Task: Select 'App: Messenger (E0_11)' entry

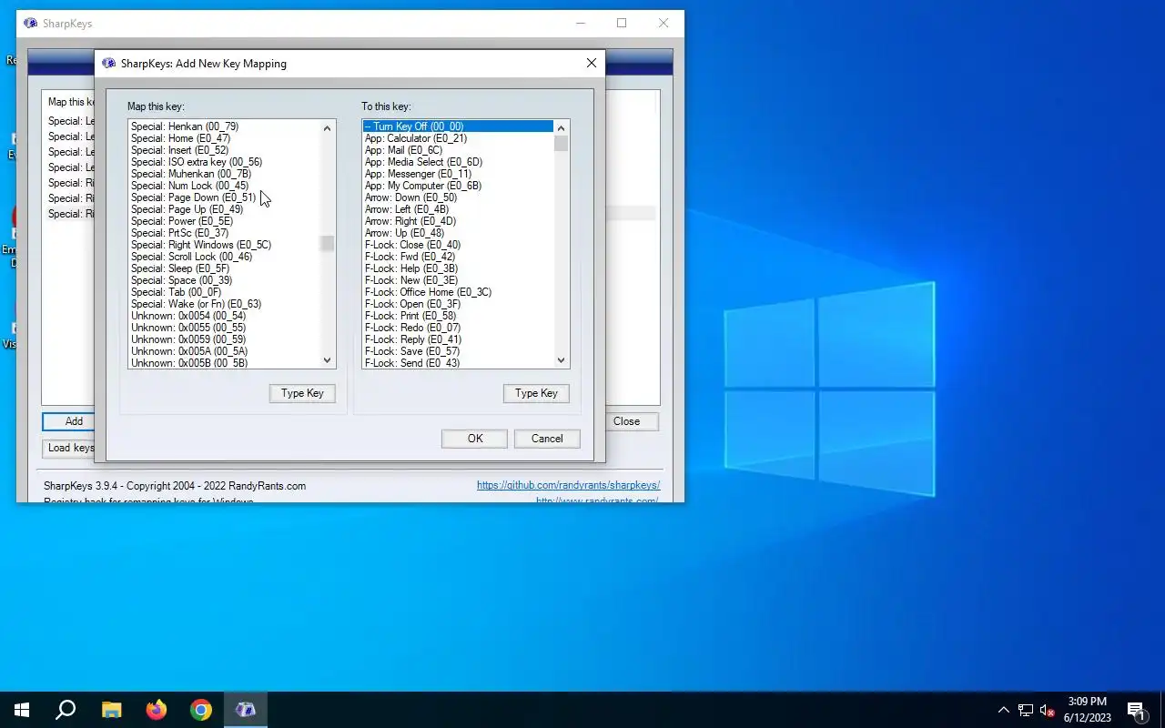Action: pos(458,174)
